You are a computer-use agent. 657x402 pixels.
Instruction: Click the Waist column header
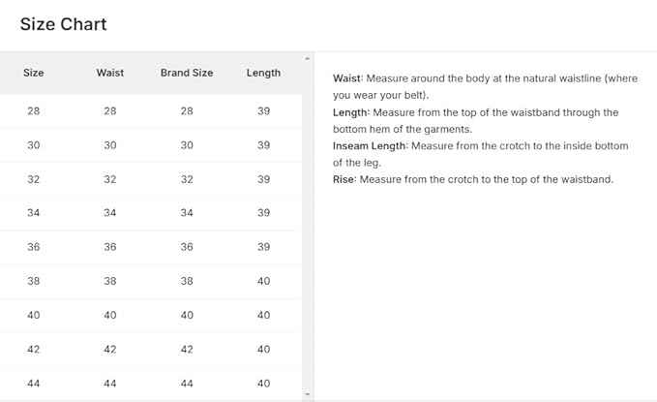[110, 73]
